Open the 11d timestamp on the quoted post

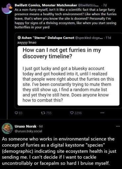[x=108, y=38]
